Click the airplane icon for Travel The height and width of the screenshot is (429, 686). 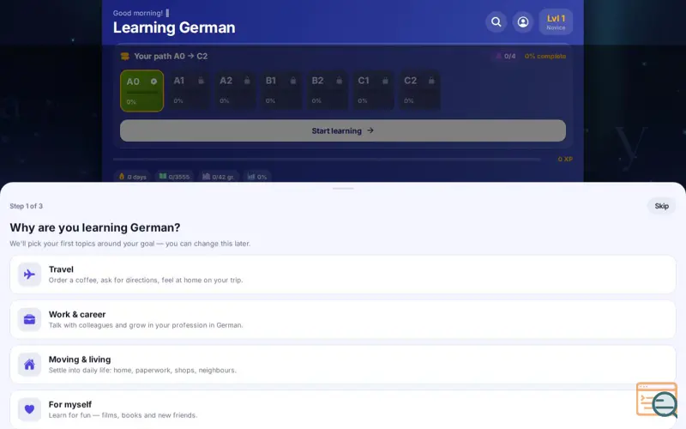[x=29, y=275]
